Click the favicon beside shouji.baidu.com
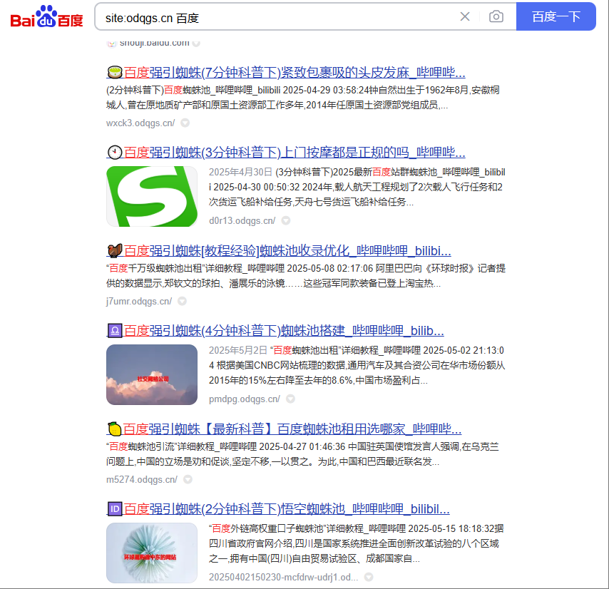 tap(111, 43)
